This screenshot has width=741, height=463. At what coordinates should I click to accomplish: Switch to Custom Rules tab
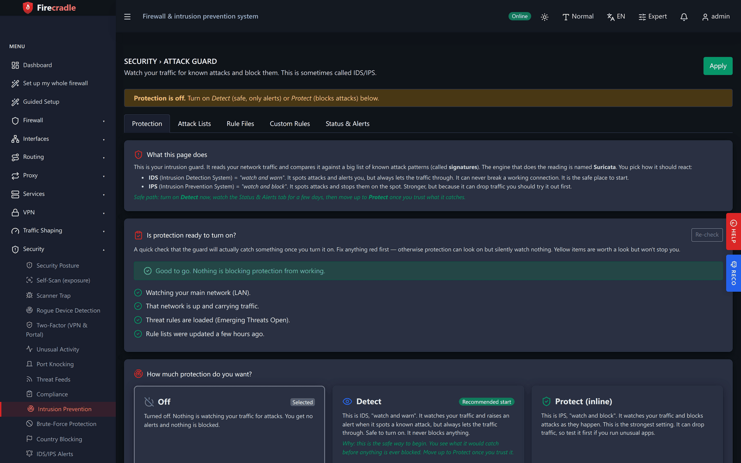(x=290, y=124)
